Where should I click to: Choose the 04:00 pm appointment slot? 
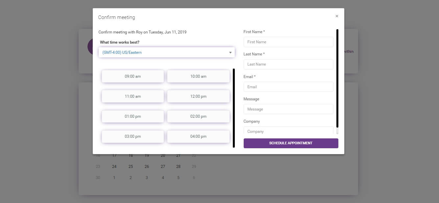coord(198,136)
